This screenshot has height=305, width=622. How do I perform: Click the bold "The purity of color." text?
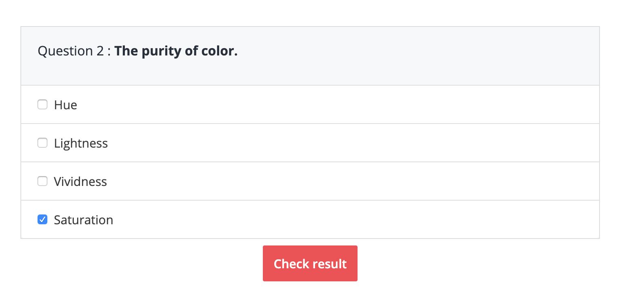pos(176,51)
